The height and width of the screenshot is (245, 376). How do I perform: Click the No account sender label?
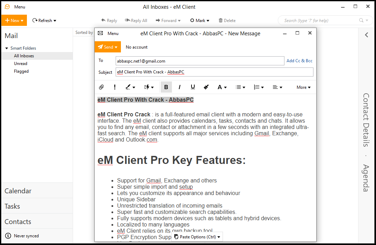click(x=137, y=47)
